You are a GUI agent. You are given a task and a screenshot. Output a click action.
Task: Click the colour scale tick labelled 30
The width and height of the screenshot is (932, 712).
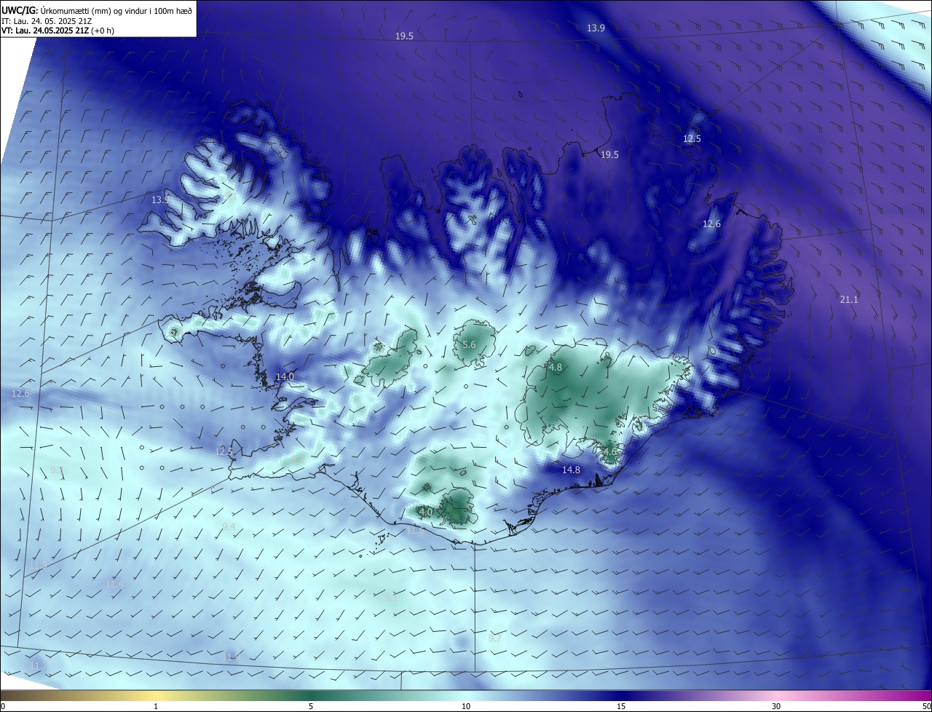click(x=776, y=706)
